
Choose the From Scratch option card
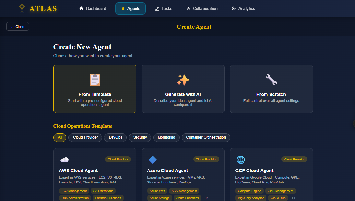(271, 89)
